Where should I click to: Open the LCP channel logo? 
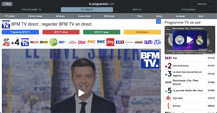tap(6, 42)
